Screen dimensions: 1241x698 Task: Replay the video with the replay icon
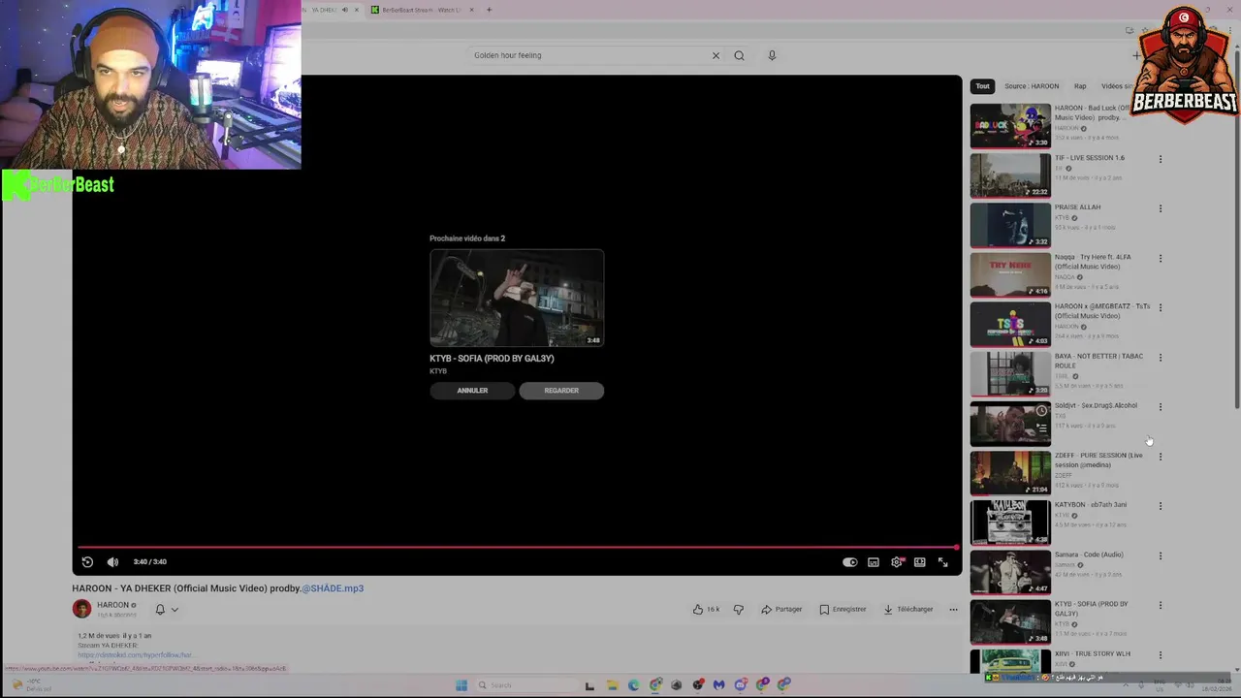point(87,562)
